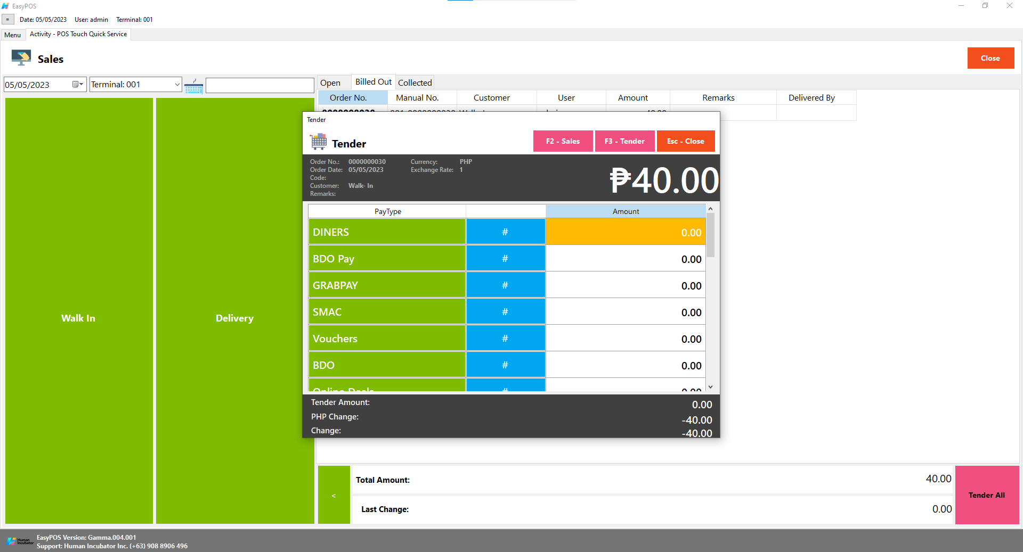The width and height of the screenshot is (1023, 552).
Task: Select BDO Pay pay type
Action: tap(387, 259)
